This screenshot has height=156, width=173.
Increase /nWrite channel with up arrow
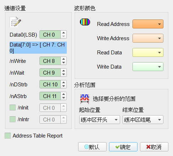(x=64, y=59)
